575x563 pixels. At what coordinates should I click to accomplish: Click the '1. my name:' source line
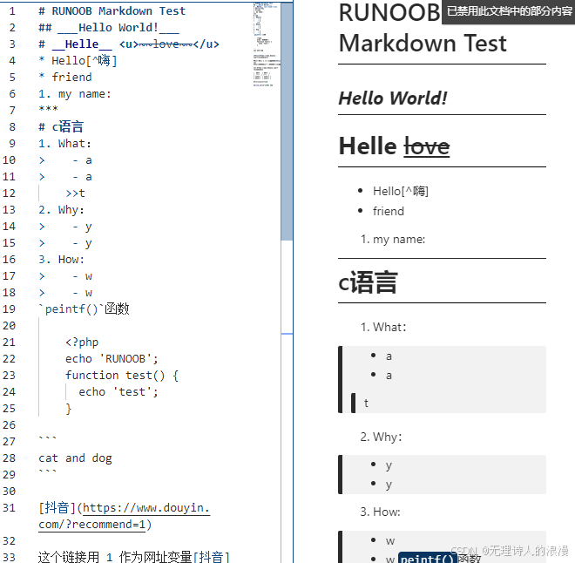tap(74, 94)
